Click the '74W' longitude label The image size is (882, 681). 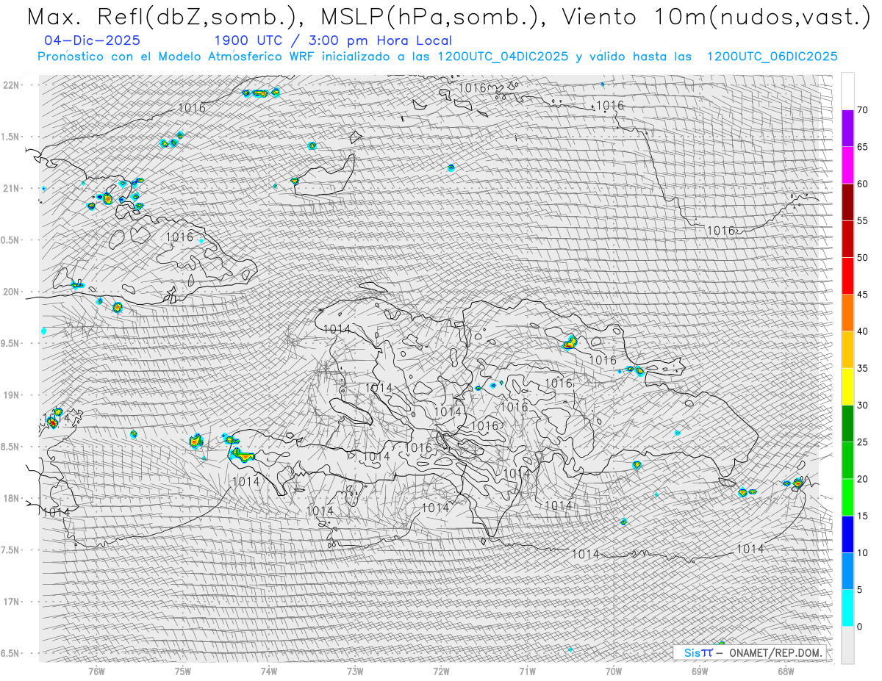pyautogui.click(x=269, y=671)
